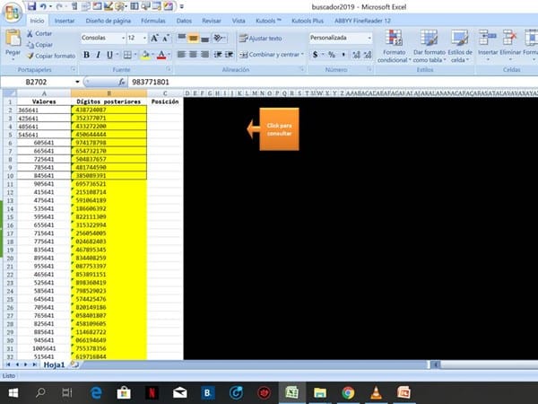538x404 pixels.
Task: Switch to the Datos tab
Action: coord(184,21)
